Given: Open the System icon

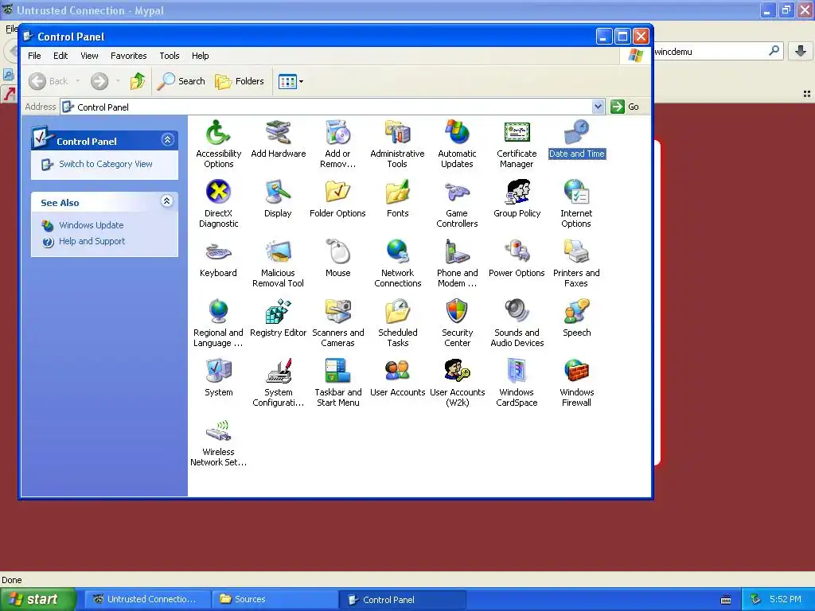Looking at the screenshot, I should click(218, 372).
